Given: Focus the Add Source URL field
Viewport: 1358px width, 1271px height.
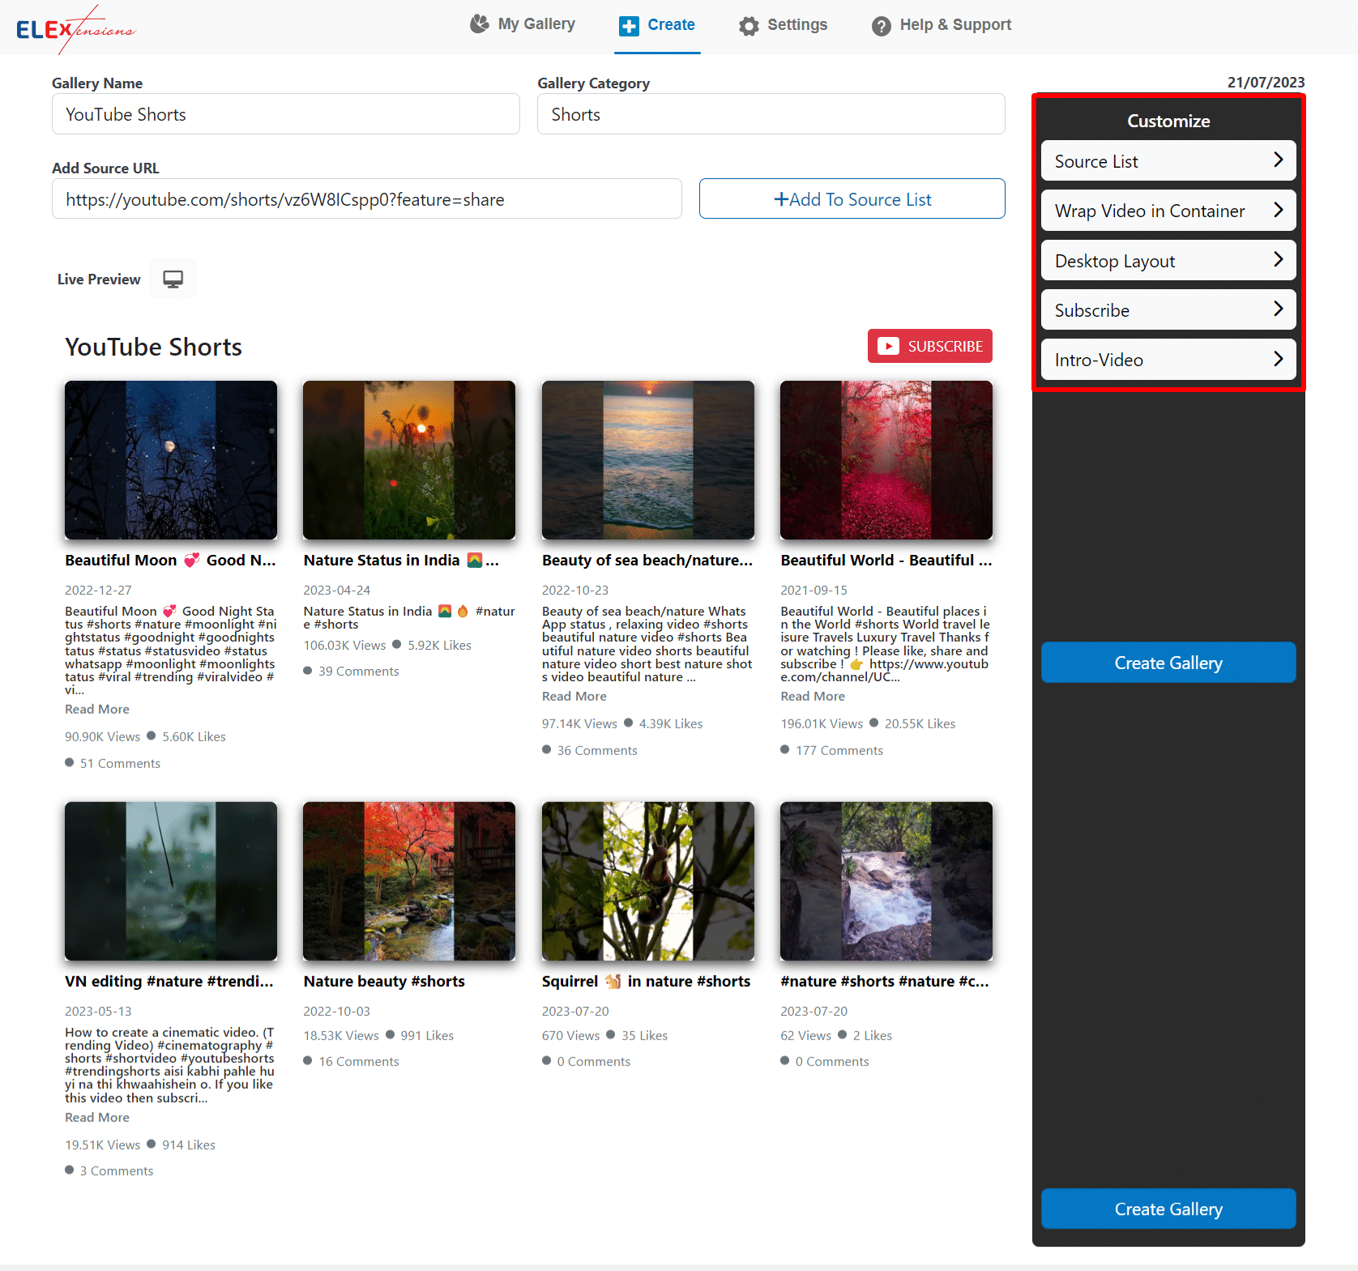Looking at the screenshot, I should point(367,199).
